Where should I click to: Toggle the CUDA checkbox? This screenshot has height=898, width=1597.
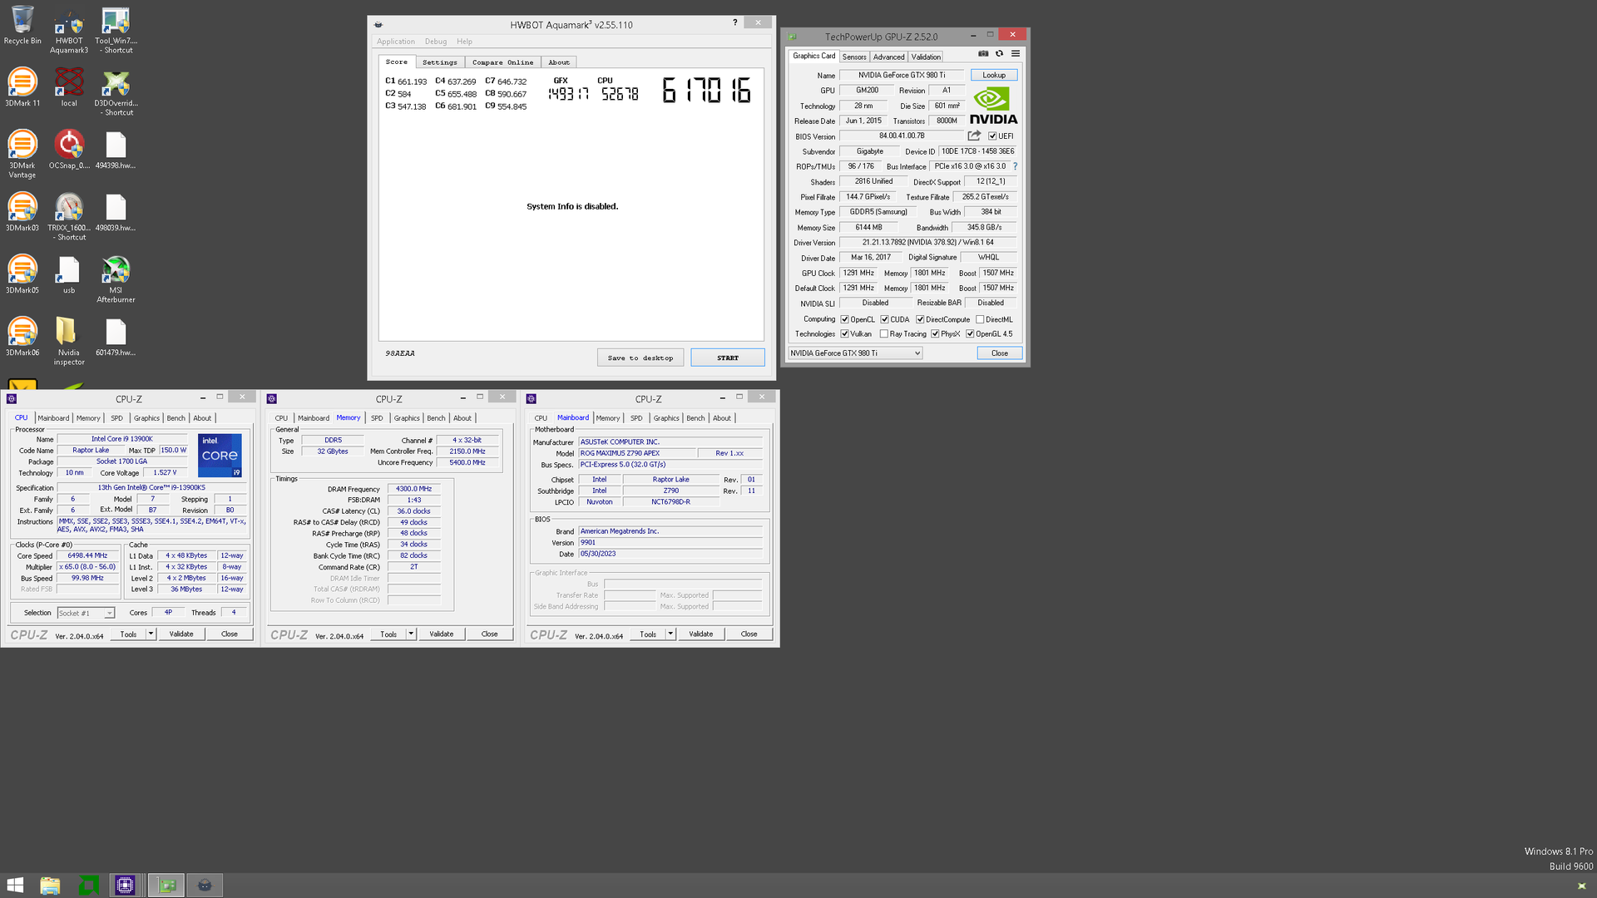(x=885, y=319)
